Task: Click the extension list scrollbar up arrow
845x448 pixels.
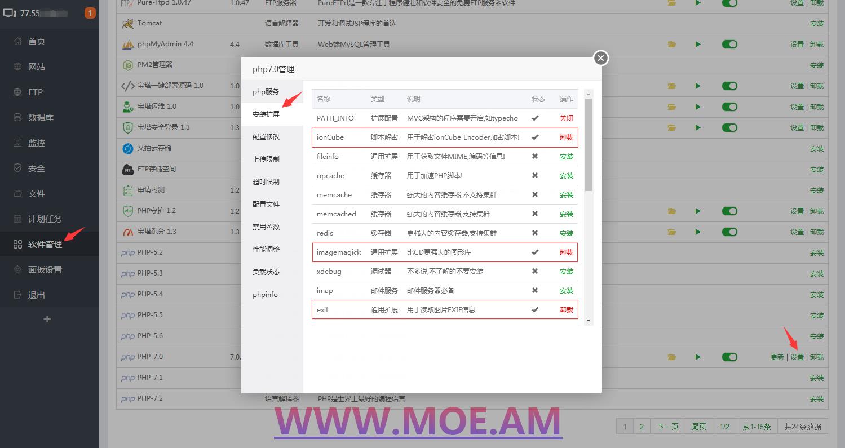Action: tap(589, 94)
